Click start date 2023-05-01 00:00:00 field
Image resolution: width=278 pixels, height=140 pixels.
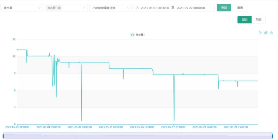point(155,8)
